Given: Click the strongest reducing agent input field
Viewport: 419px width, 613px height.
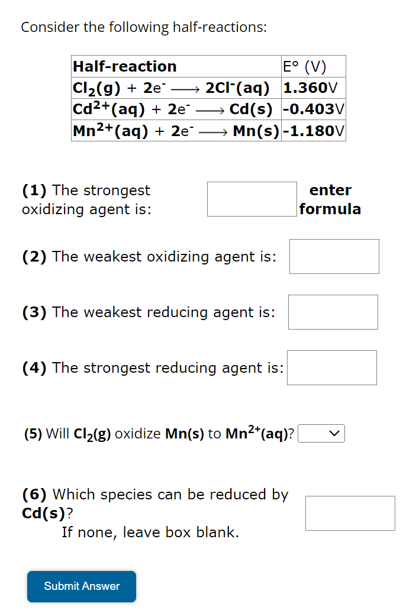Looking at the screenshot, I should [x=331, y=367].
